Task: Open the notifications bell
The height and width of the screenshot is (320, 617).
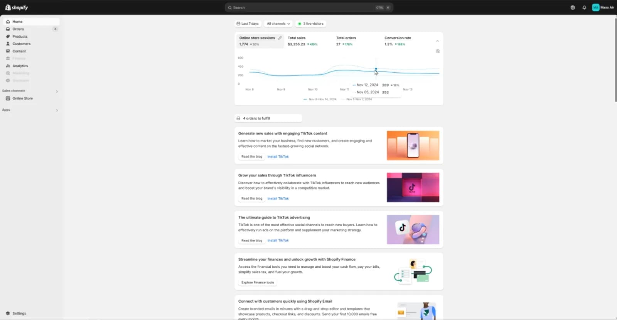Action: [x=584, y=8]
